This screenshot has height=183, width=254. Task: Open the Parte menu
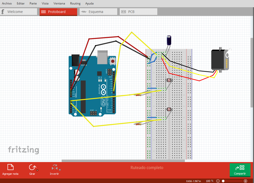coord(33,3)
